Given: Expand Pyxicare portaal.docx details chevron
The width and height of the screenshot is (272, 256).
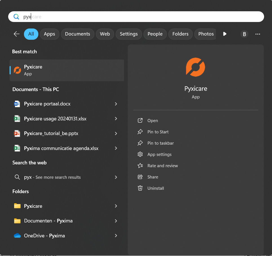Looking at the screenshot, I should click(x=116, y=104).
